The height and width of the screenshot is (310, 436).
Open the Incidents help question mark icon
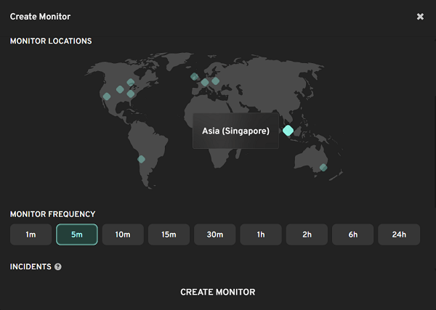click(x=58, y=266)
